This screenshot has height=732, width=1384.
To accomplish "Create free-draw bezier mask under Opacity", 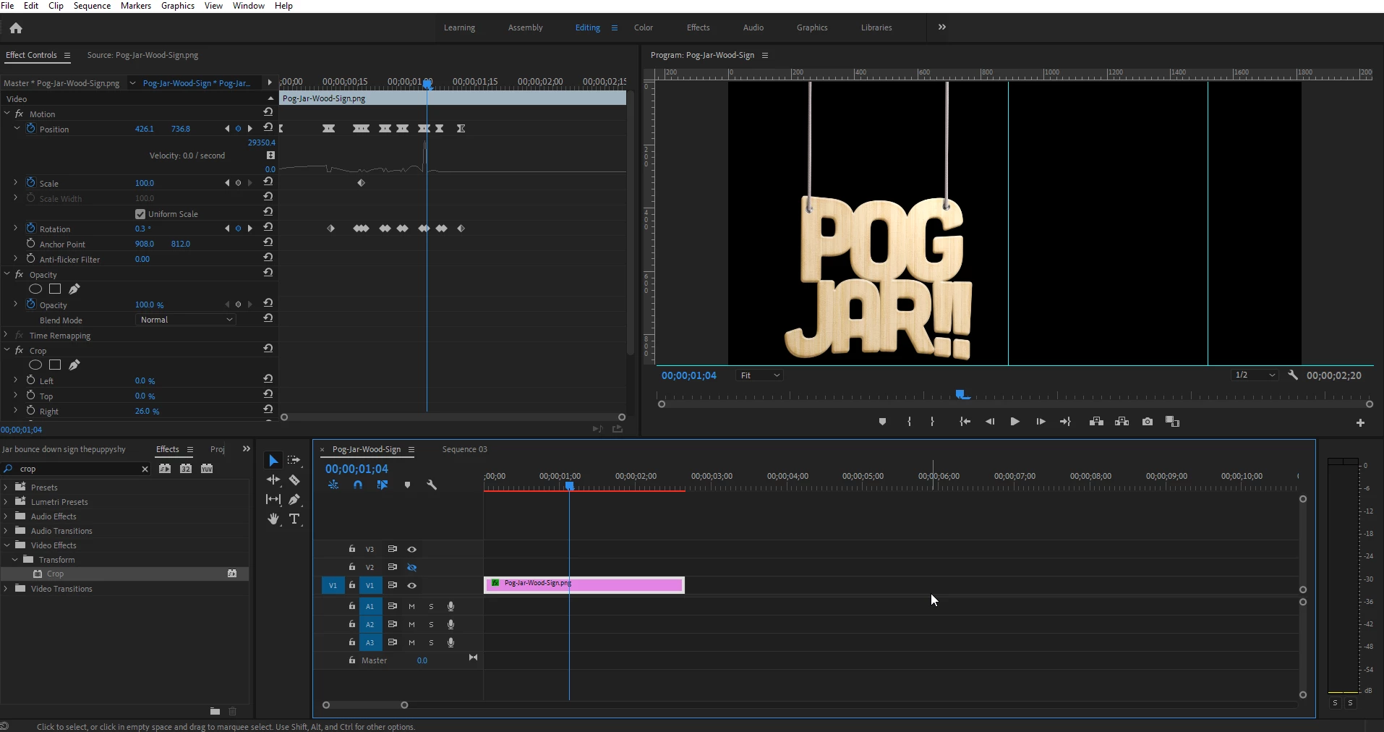I will (74, 289).
